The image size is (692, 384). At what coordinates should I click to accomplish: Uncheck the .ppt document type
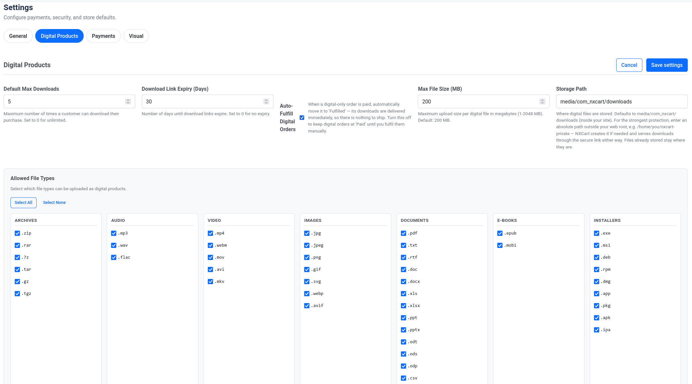404,318
